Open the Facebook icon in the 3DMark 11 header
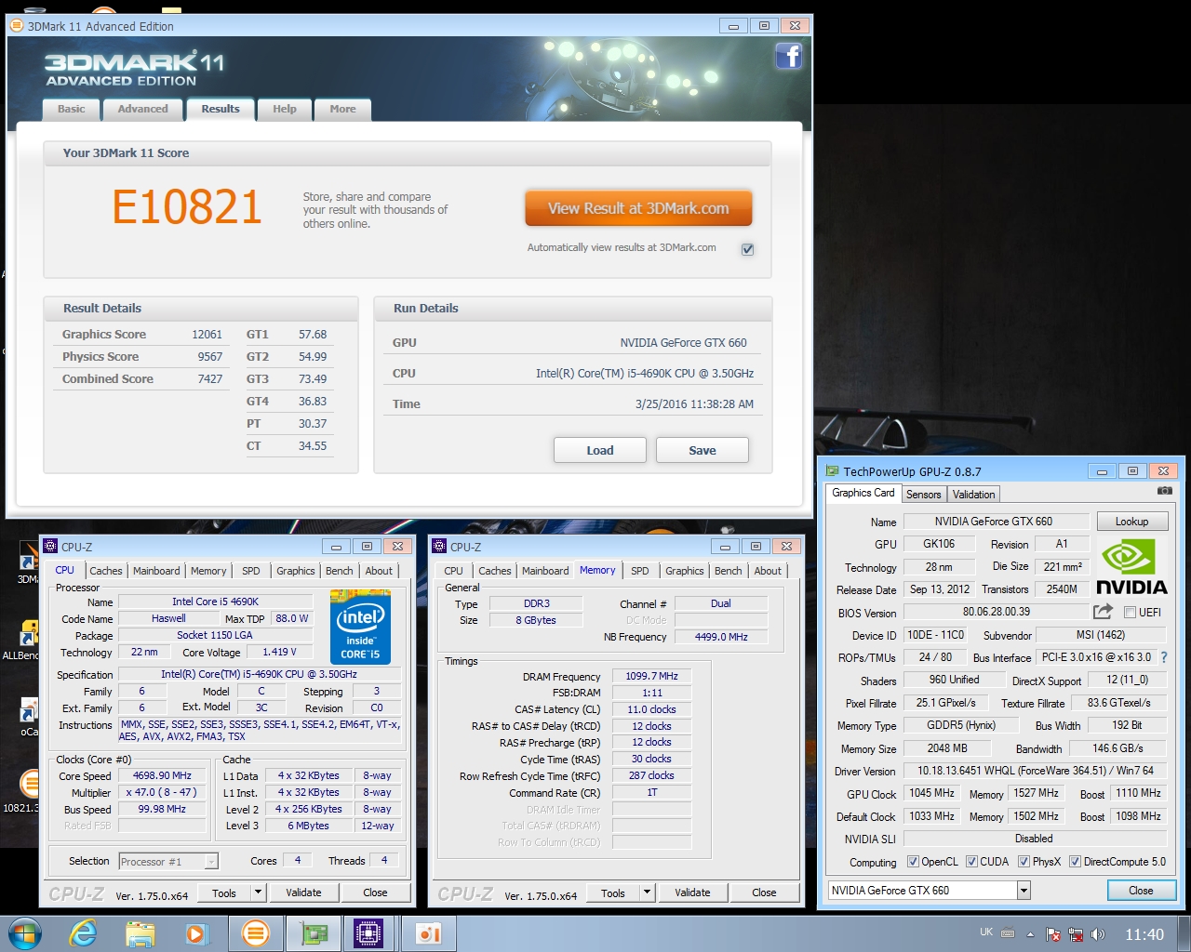Image resolution: width=1191 pixels, height=952 pixels. (x=788, y=57)
